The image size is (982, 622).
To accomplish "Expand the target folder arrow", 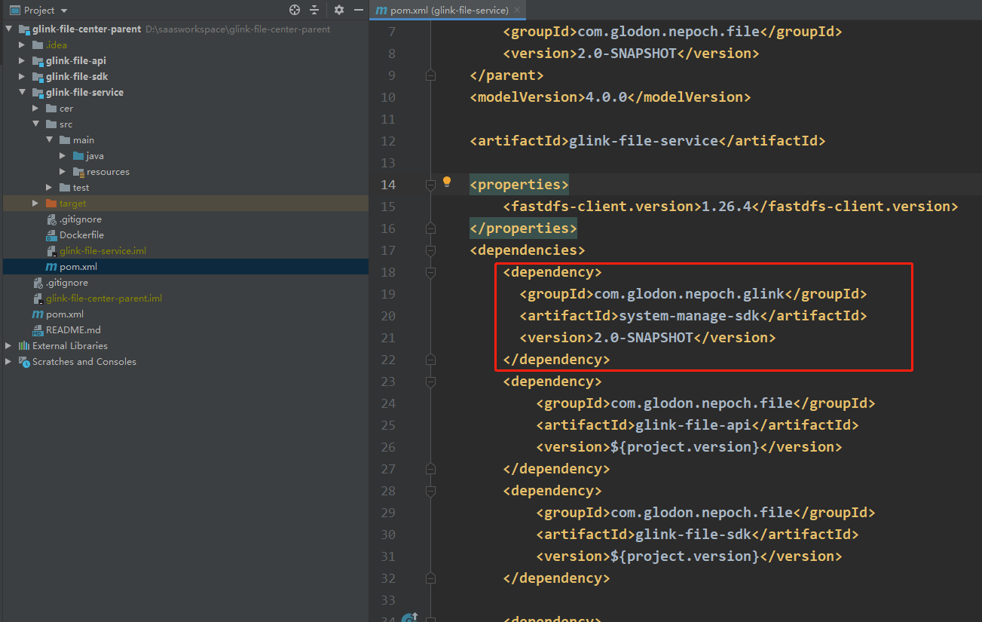I will coord(36,203).
